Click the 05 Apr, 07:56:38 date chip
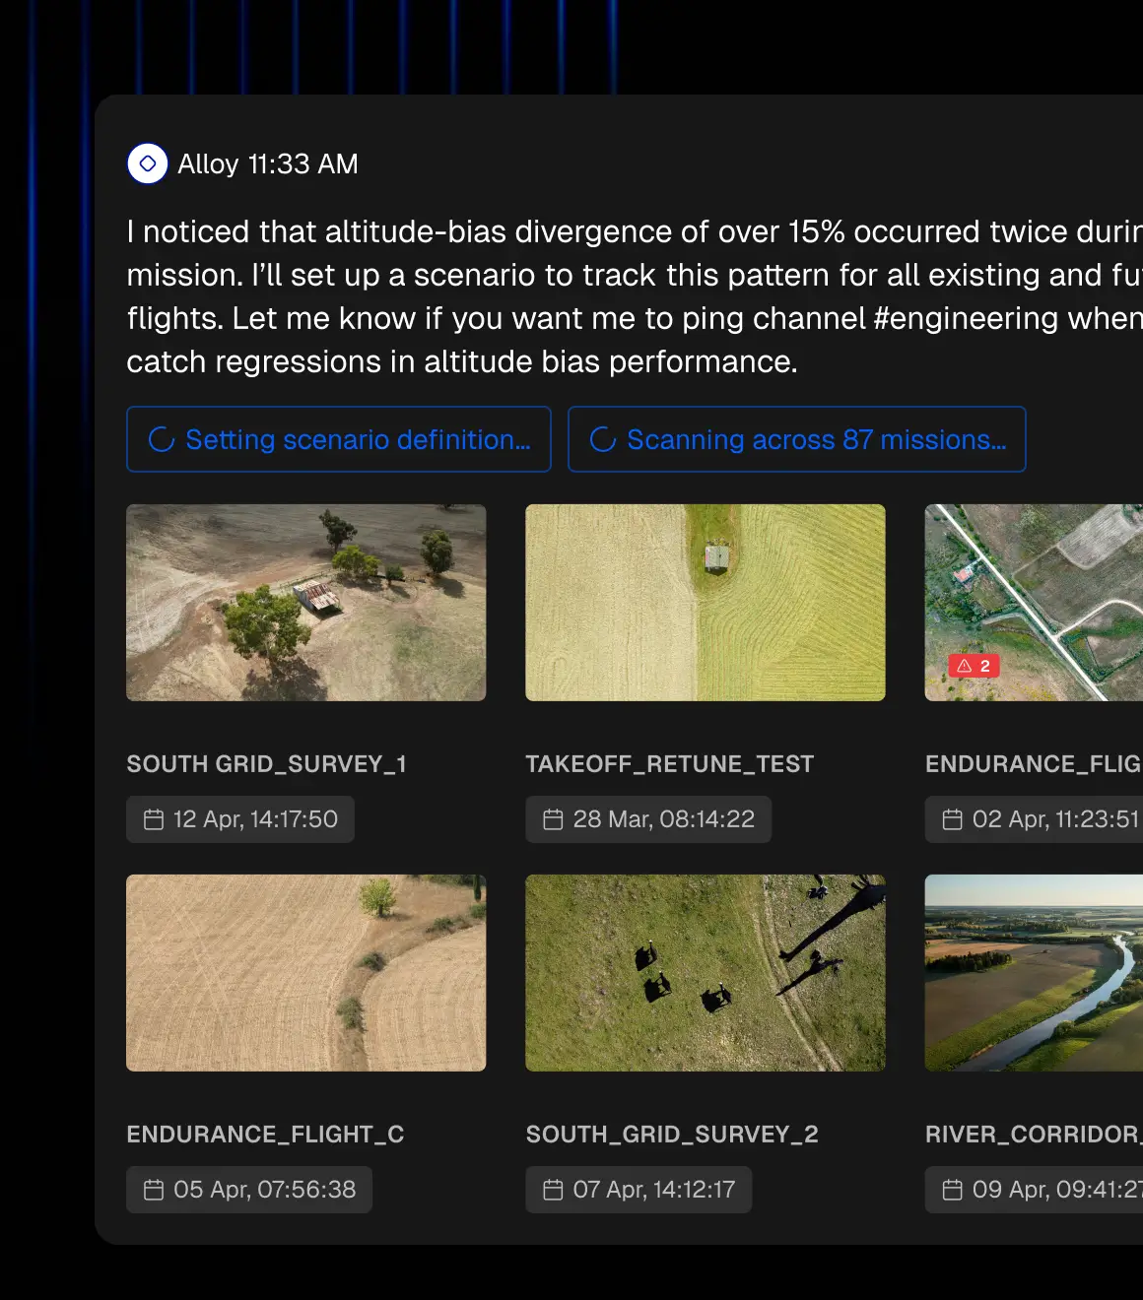 (x=249, y=1190)
